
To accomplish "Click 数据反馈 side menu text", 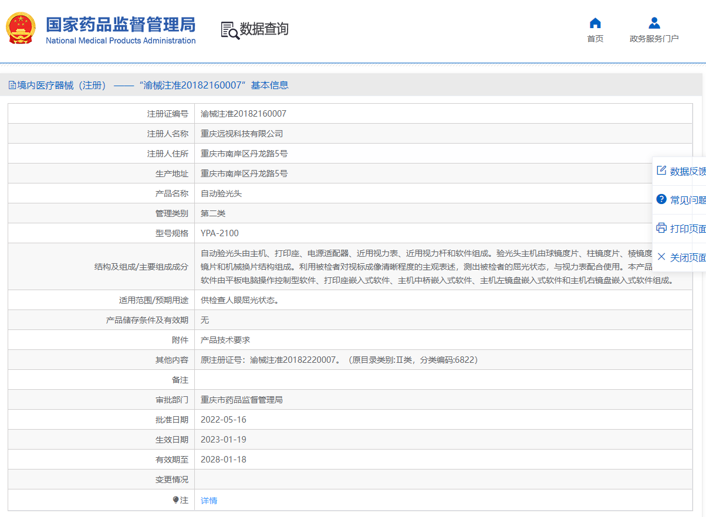I will 688,171.
